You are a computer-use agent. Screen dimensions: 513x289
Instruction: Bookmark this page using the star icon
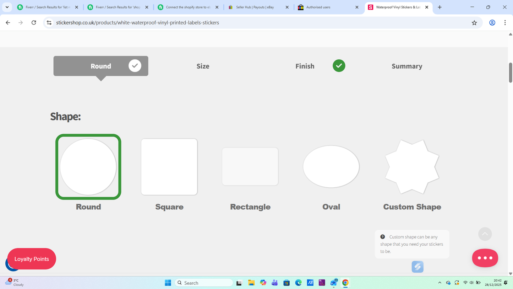(474, 22)
